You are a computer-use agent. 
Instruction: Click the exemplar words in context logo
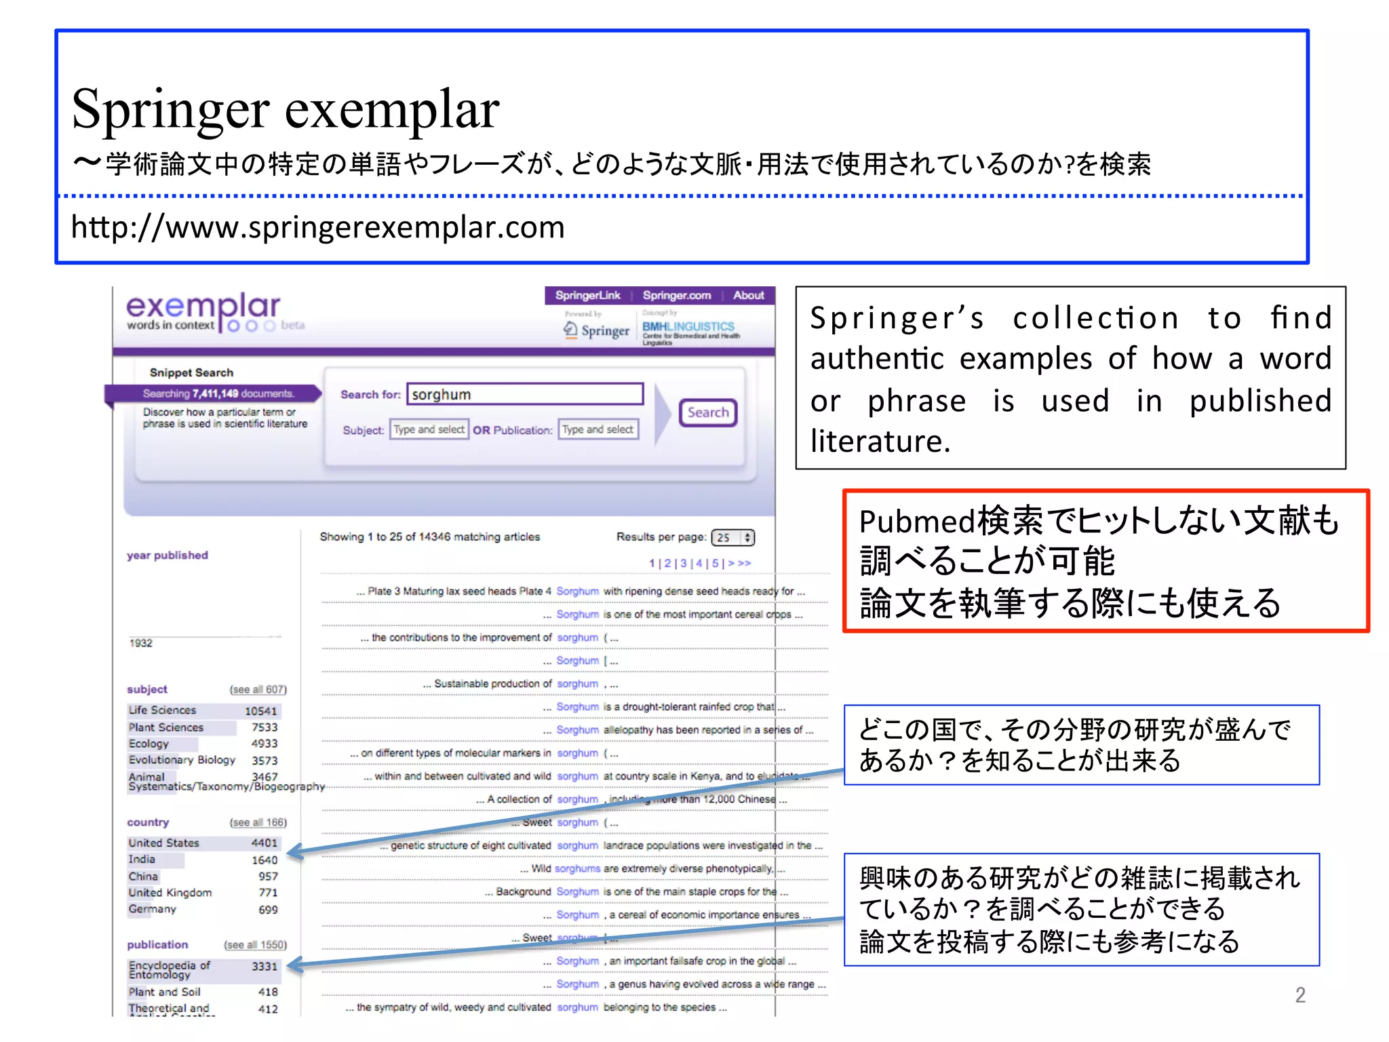203,312
